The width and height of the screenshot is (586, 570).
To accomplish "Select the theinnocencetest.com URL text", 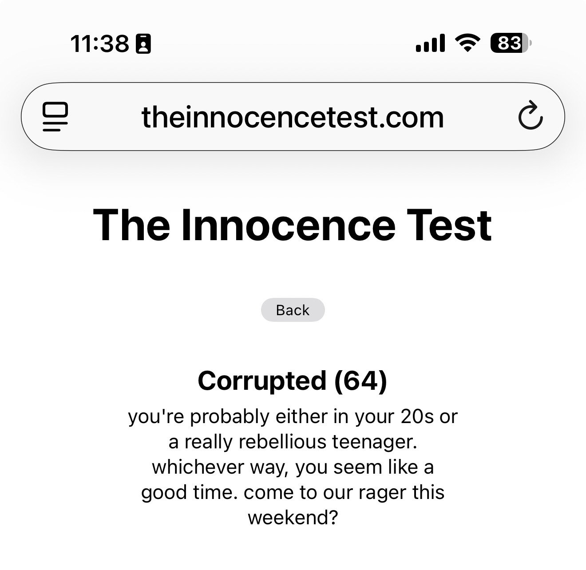I will [x=293, y=117].
